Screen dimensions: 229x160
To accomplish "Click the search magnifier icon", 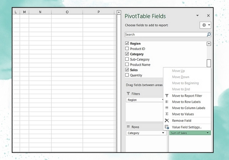I will 209,35.
